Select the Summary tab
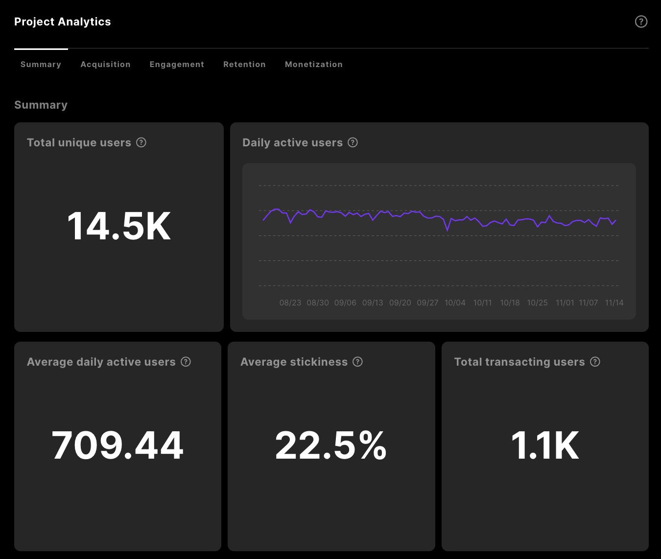This screenshot has height=559, width=661. point(41,64)
